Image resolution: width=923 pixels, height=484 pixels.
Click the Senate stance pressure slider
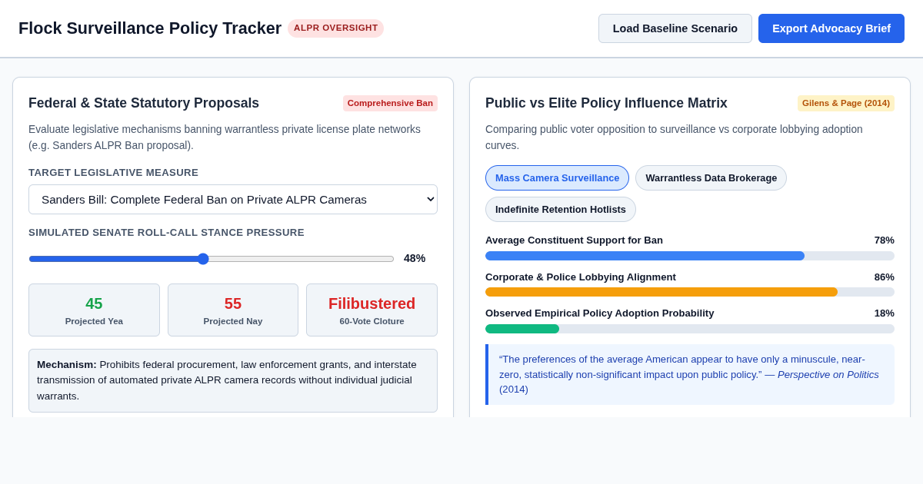point(212,259)
